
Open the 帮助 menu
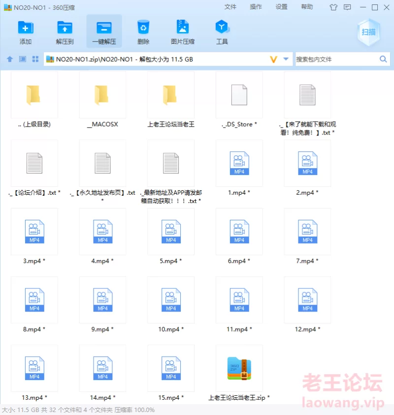pyautogui.click(x=307, y=7)
